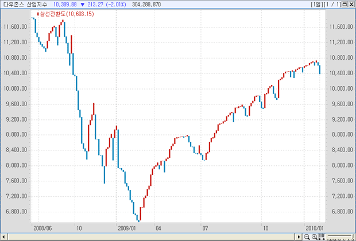Click the blue down-triangle change indicator
The width and height of the screenshot is (356, 241).
[x=83, y=4]
